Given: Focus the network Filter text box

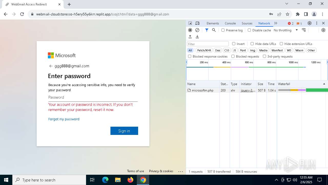Looking at the screenshot, I should [208, 44].
